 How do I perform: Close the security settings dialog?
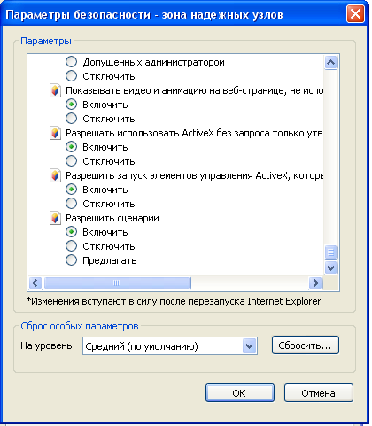(x=355, y=14)
